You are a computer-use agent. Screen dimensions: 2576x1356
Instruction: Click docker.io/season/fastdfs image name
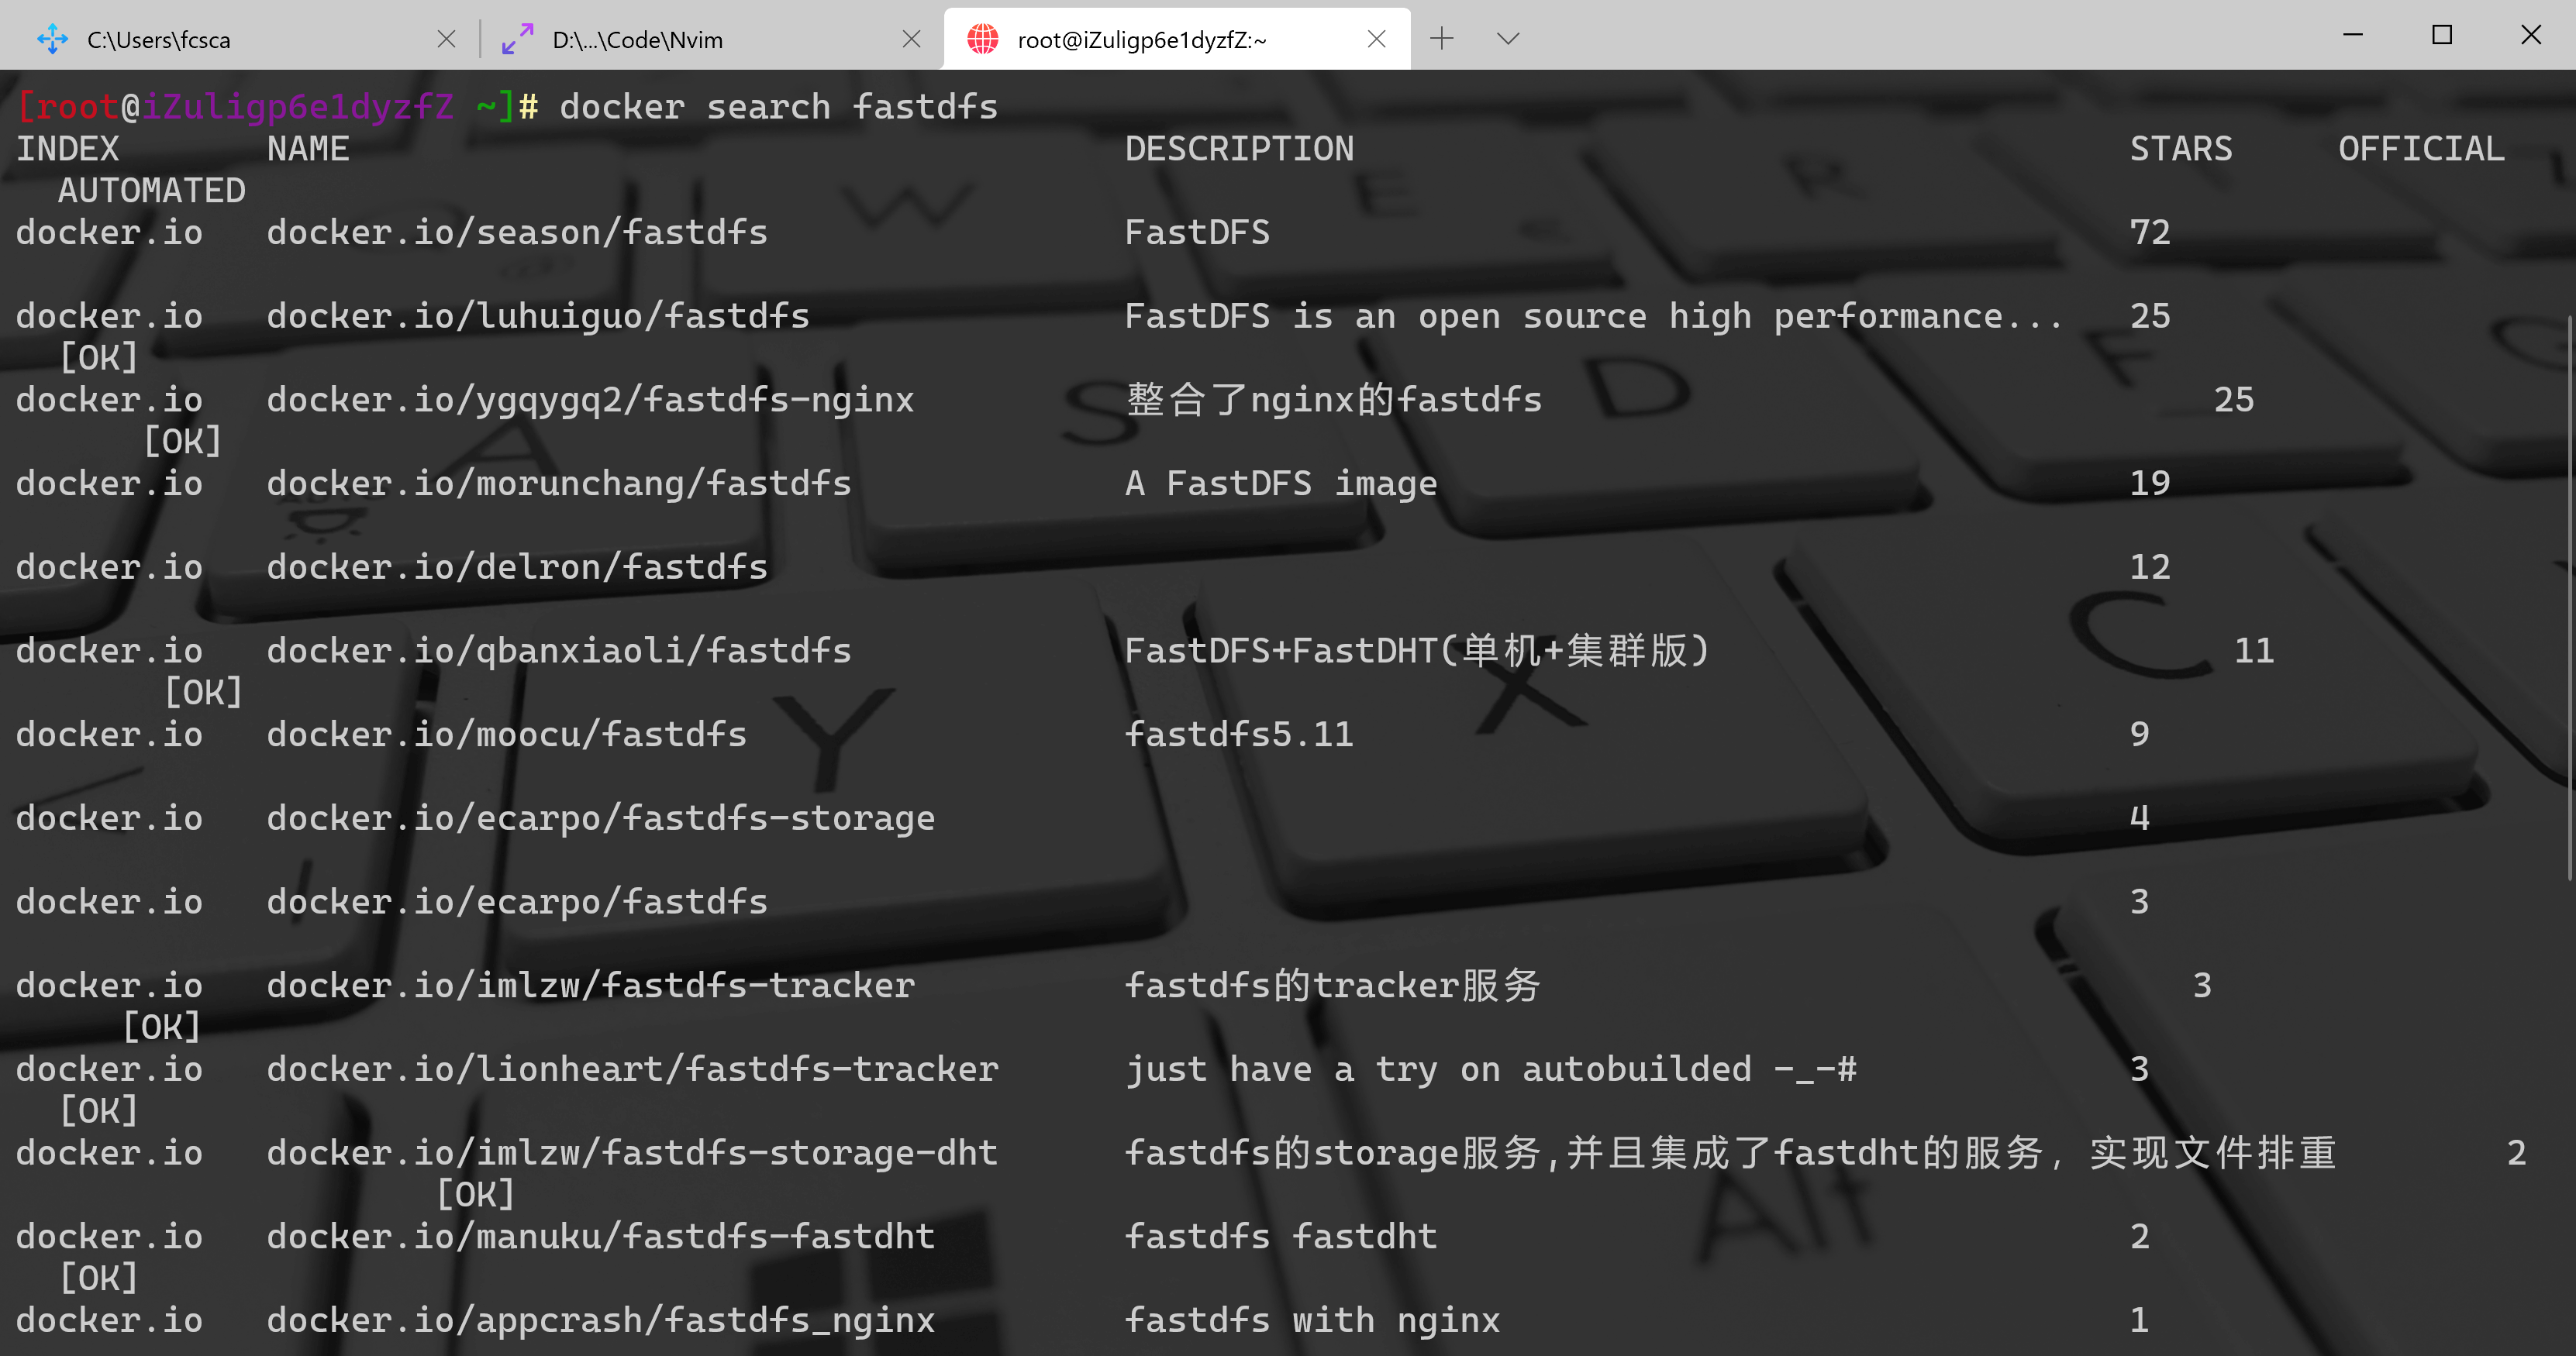point(516,232)
